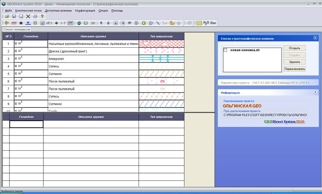Click the printer icon
This screenshot has height=194, width=322.
(35, 16)
